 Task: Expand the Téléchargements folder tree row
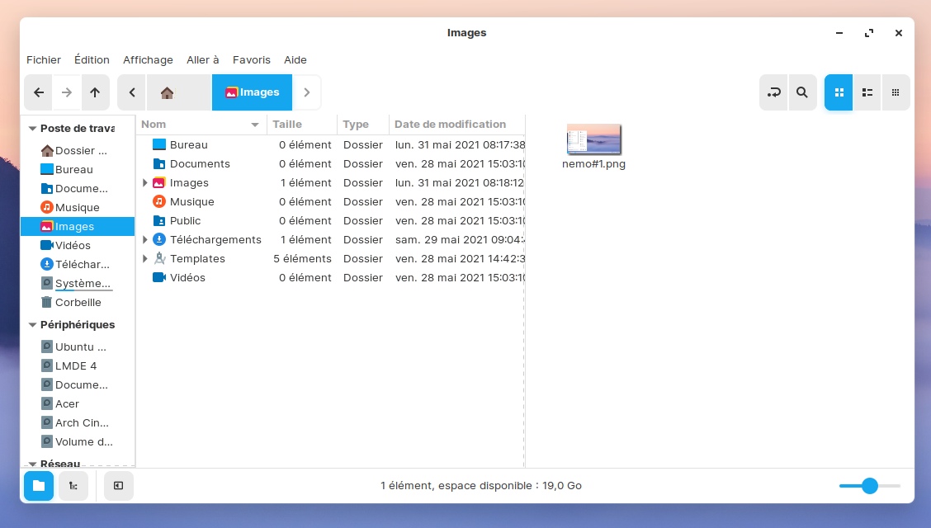(145, 239)
